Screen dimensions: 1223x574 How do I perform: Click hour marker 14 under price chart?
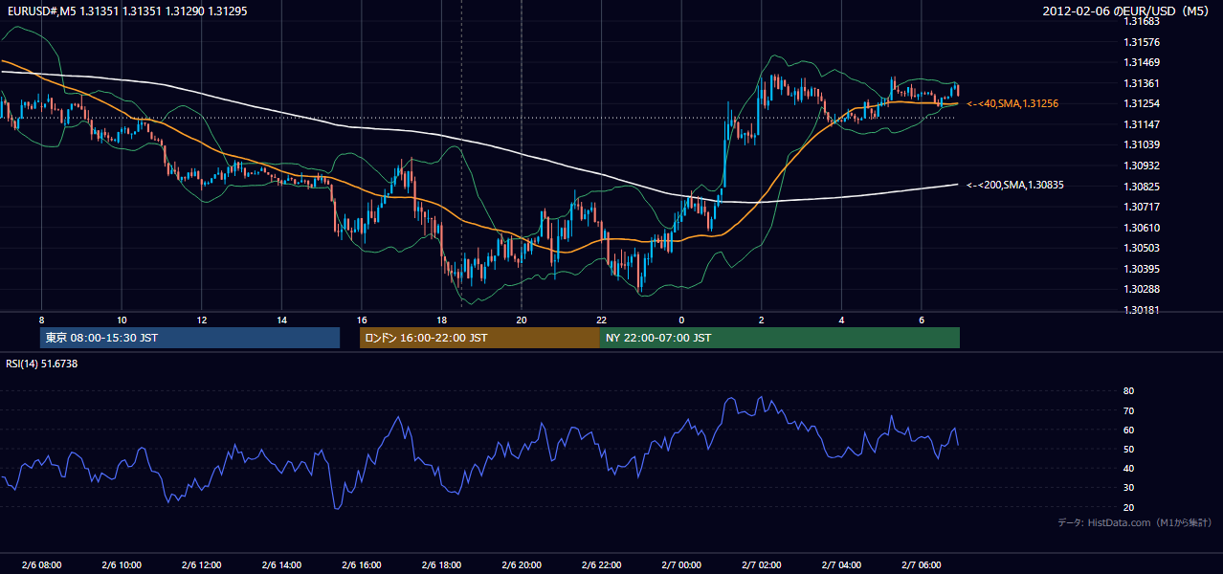point(281,320)
